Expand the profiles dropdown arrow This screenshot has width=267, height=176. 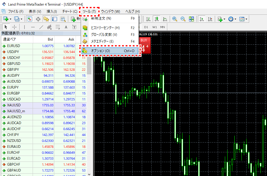pyautogui.click(x=21, y=19)
